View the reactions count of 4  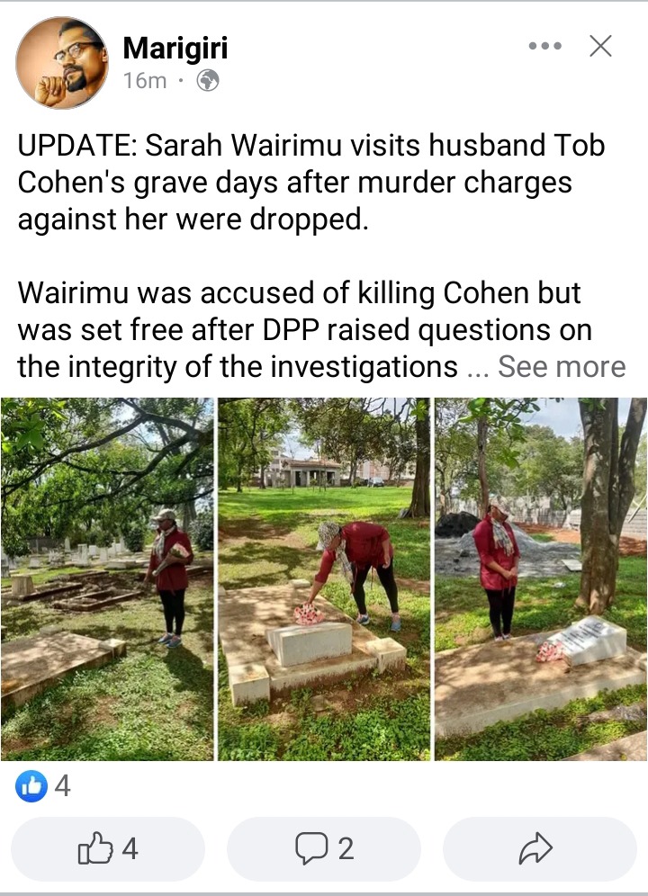pyautogui.click(x=62, y=785)
